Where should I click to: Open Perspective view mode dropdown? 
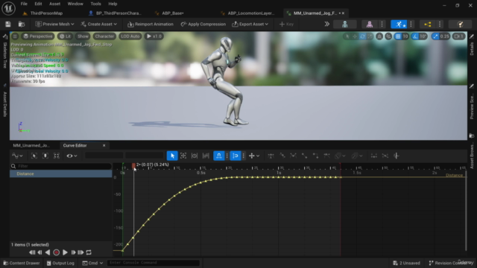click(x=38, y=36)
